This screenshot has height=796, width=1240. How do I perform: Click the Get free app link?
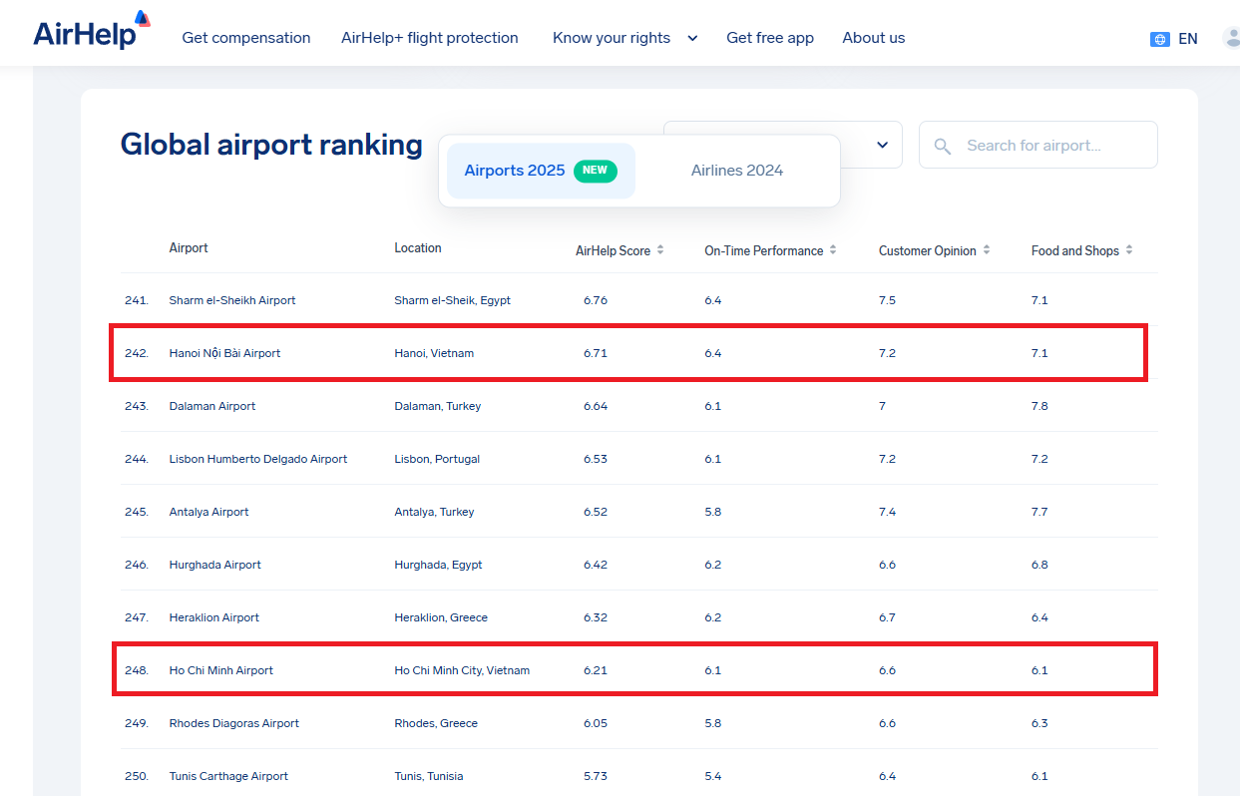pos(770,38)
